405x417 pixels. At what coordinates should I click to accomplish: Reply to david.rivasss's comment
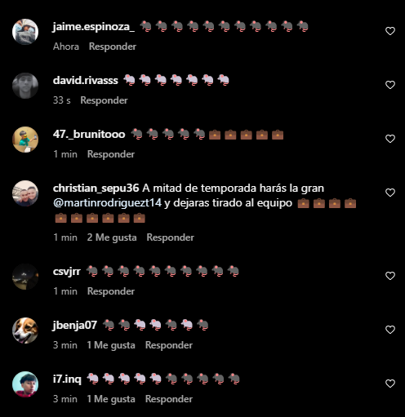[x=104, y=100]
